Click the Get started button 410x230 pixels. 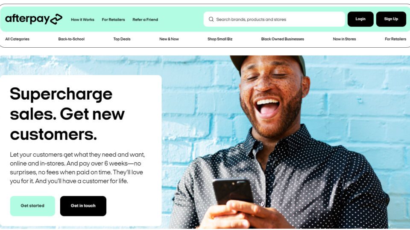(x=32, y=206)
